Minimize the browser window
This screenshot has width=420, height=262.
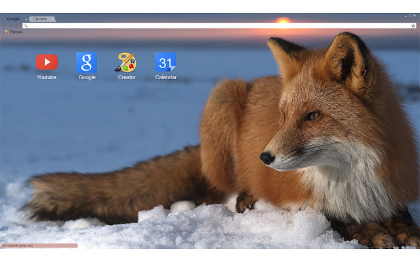(406, 16)
